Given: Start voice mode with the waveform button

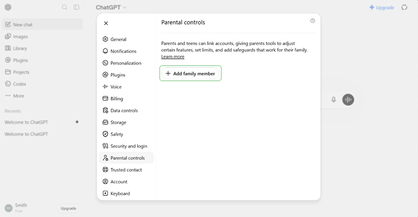Looking at the screenshot, I should point(348,100).
